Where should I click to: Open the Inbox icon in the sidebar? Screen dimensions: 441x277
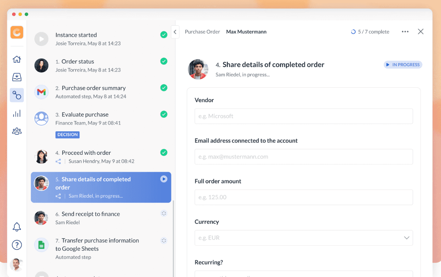tap(17, 77)
